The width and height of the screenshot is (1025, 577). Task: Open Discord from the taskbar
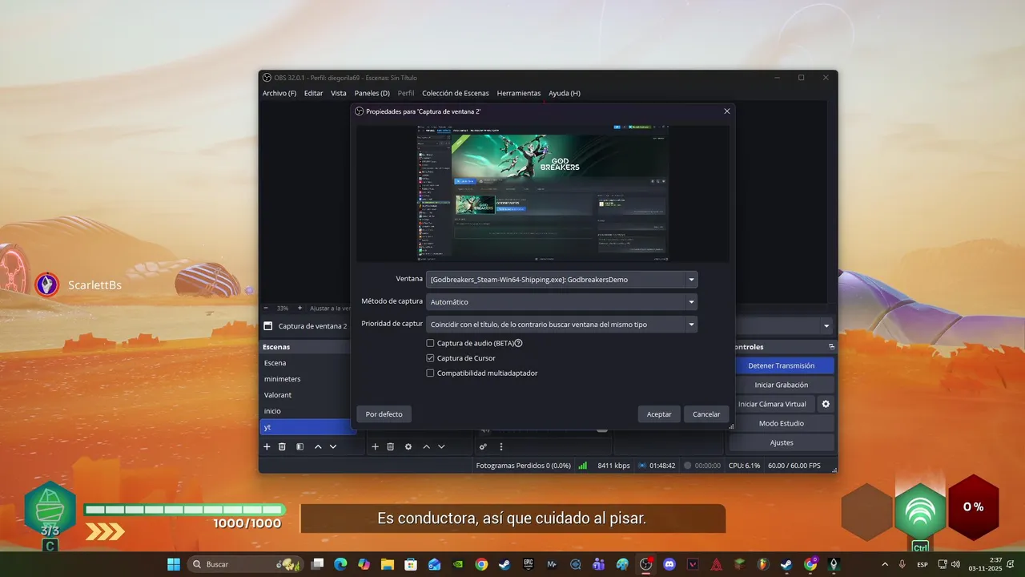669,564
